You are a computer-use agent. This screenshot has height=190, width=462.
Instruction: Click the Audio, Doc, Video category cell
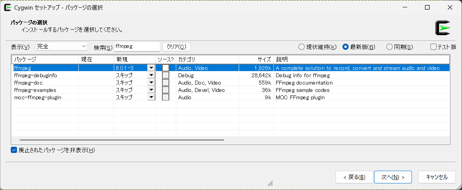tap(199, 83)
